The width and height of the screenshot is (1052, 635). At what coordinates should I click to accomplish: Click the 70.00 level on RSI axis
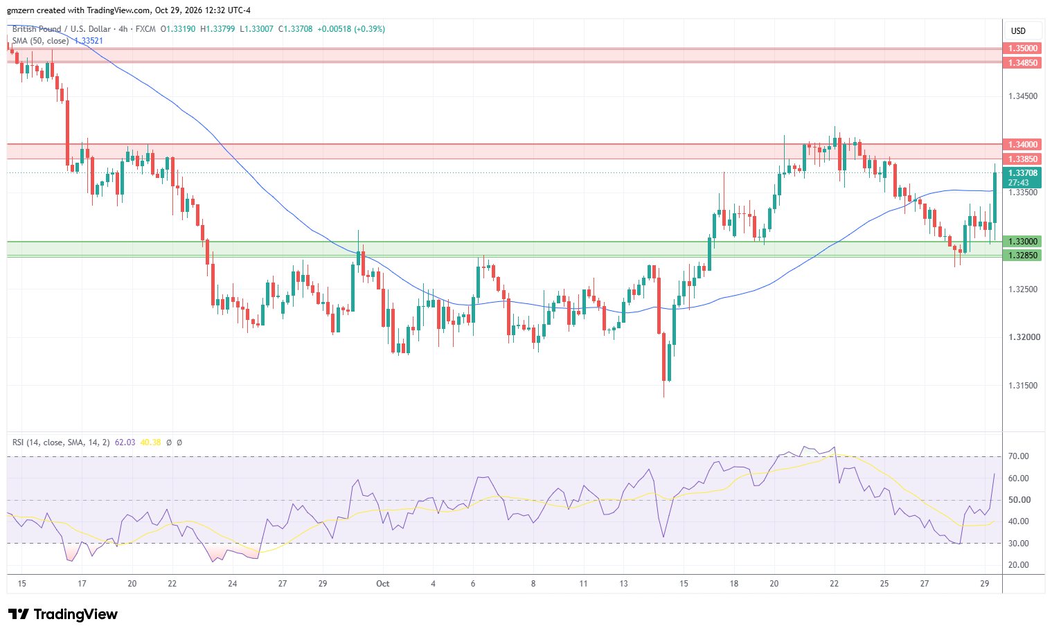pos(1019,456)
